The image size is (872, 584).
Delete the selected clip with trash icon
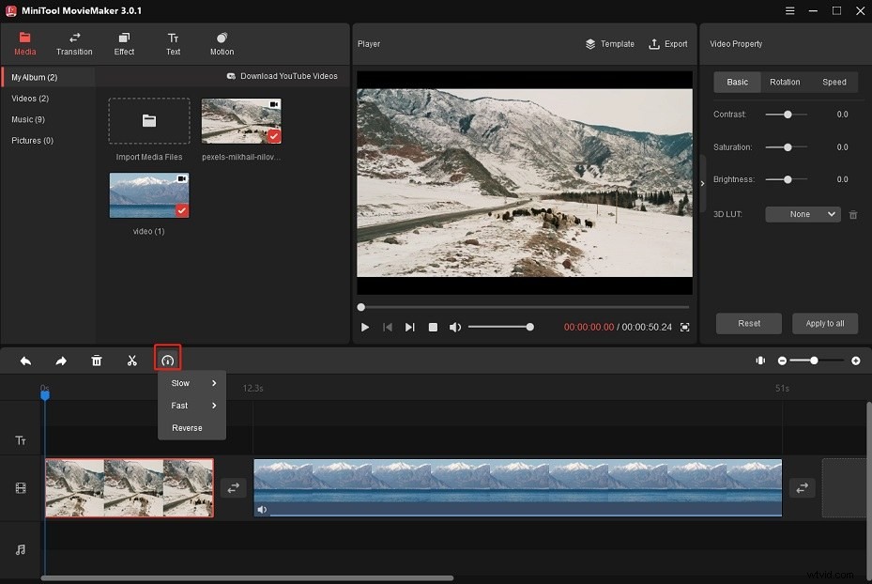[97, 360]
